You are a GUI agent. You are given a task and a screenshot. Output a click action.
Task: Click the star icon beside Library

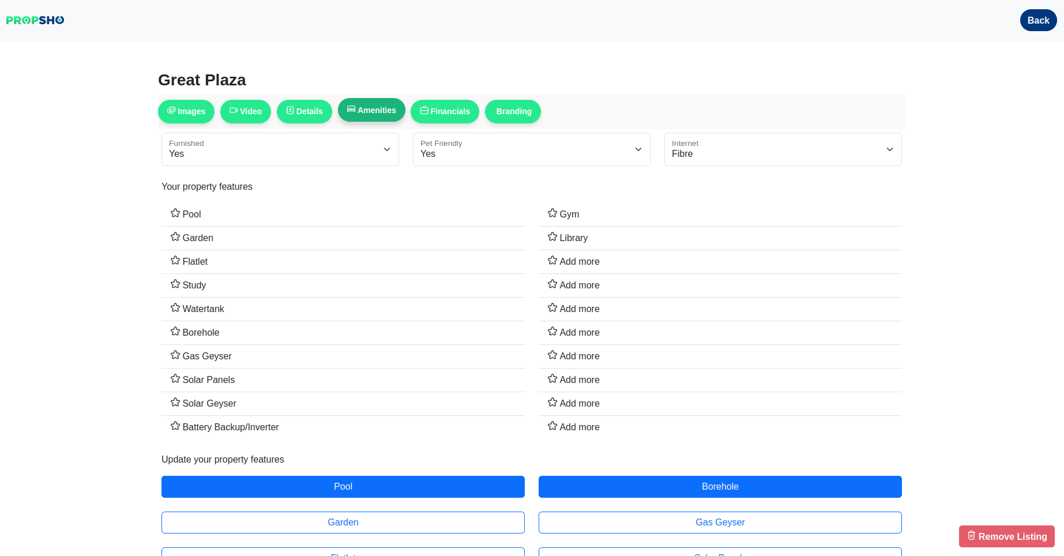[552, 236]
